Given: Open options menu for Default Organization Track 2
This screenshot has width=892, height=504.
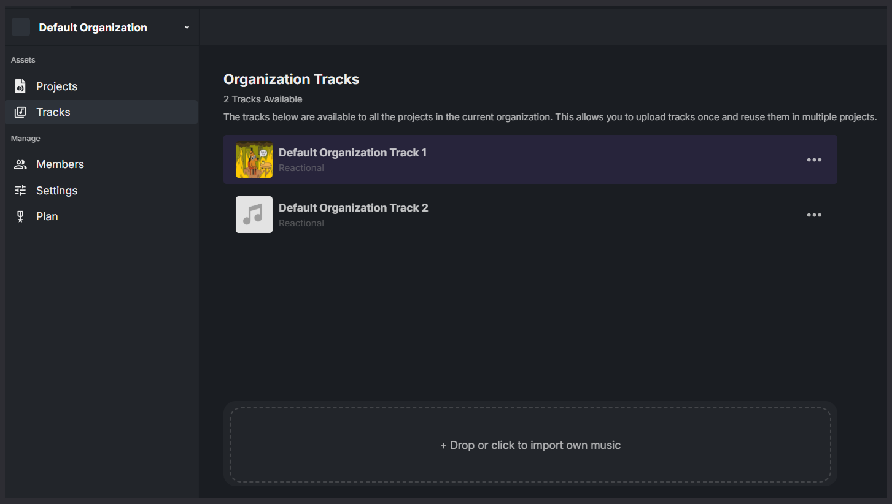Looking at the screenshot, I should tap(814, 215).
